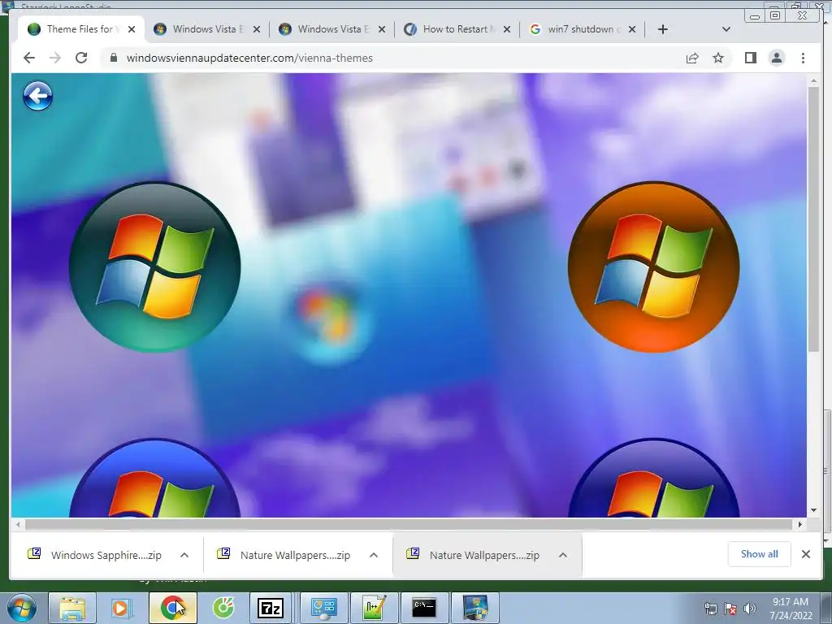Open the Action Center flag icon
The image size is (832, 624).
point(730,609)
